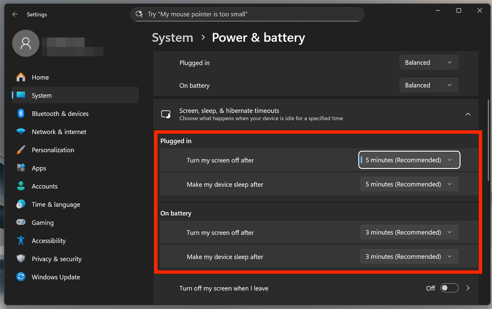Viewport: 492px width, 309px height.
Task: Click the Network & internet Wi-Fi icon
Action: [x=21, y=132]
